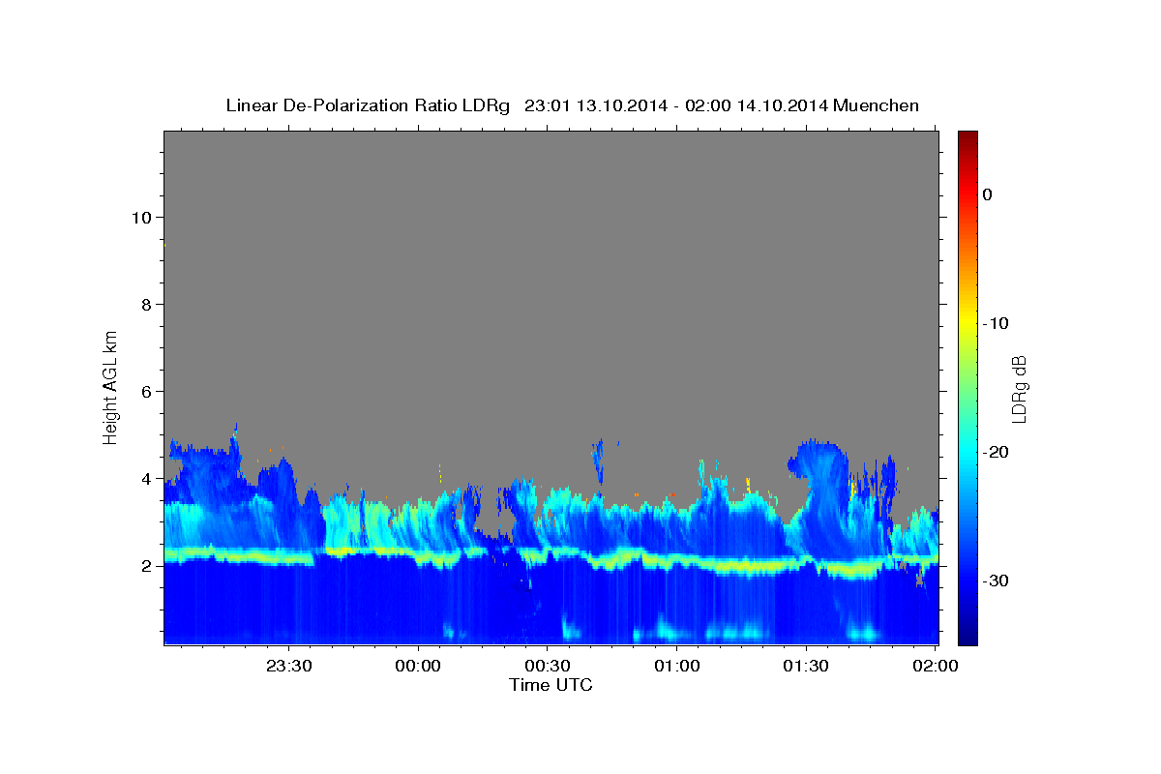Click the colorbar value -30 label
The width and height of the screenshot is (1161, 774).
point(997,580)
